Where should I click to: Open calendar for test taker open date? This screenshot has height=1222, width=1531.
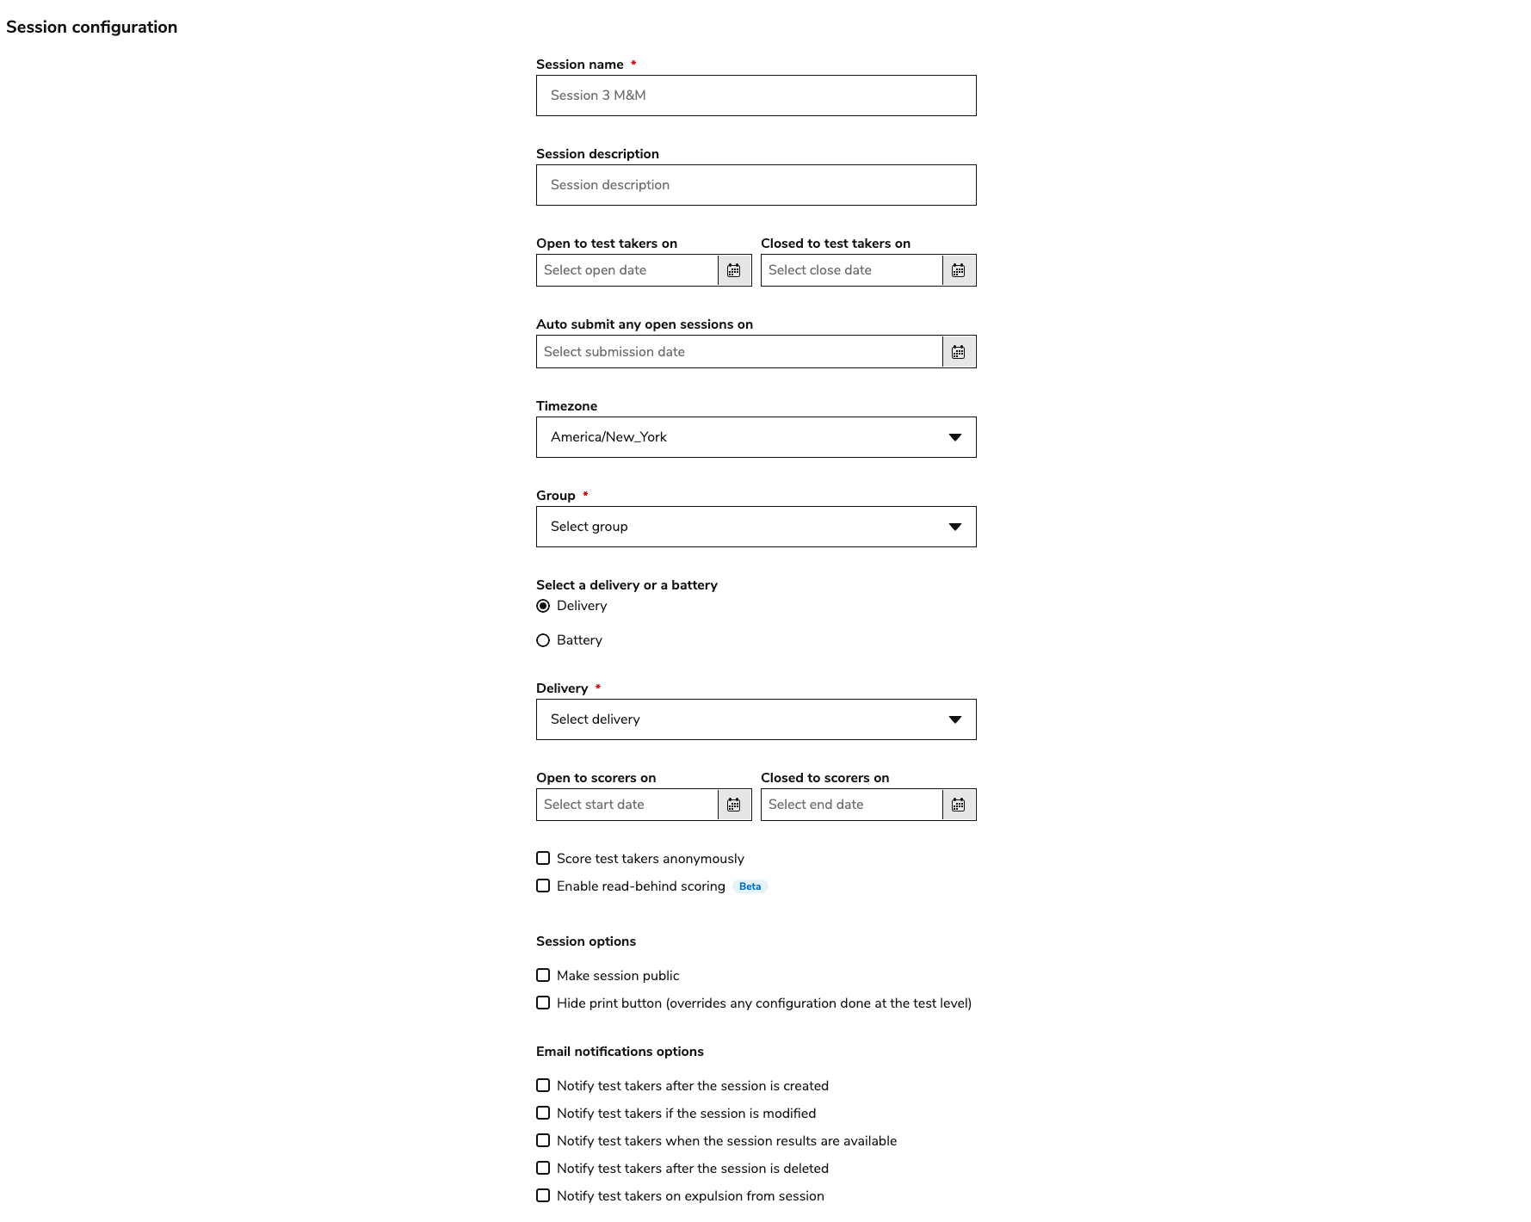pos(734,270)
